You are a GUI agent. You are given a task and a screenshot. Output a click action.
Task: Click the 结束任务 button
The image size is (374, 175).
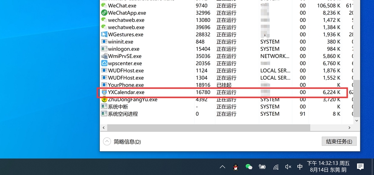point(339,142)
